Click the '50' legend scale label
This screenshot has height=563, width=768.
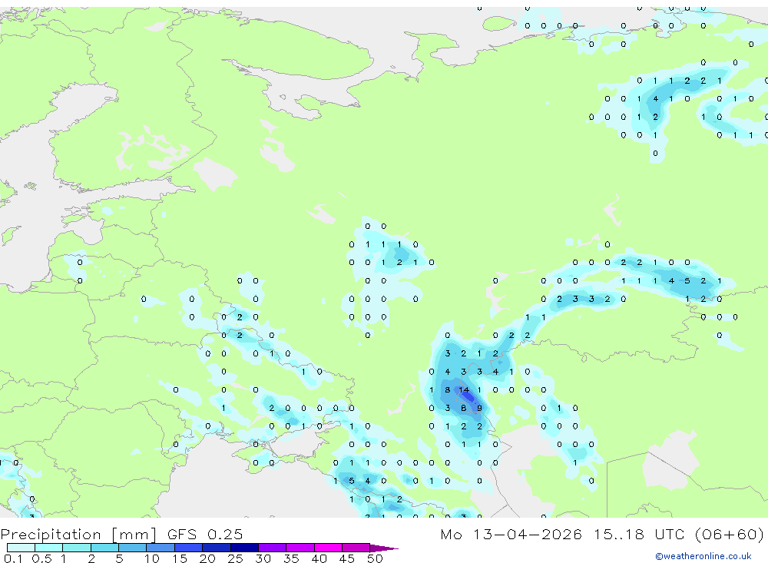(x=375, y=558)
